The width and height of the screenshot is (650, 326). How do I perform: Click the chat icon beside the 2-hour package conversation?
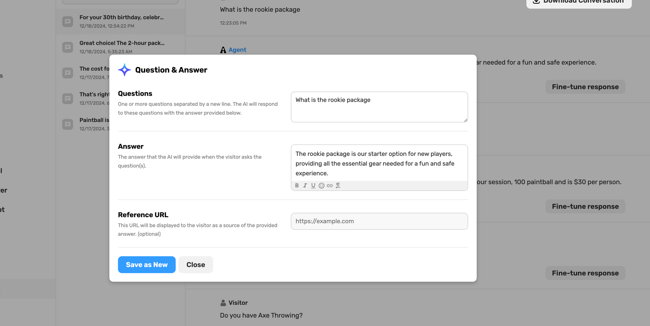(x=68, y=47)
